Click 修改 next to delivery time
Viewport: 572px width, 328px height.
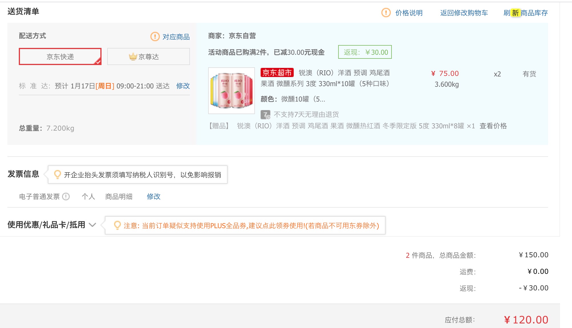[183, 86]
